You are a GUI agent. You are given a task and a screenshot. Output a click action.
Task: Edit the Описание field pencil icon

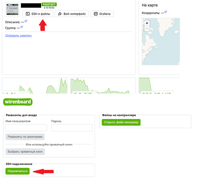point(26,21)
